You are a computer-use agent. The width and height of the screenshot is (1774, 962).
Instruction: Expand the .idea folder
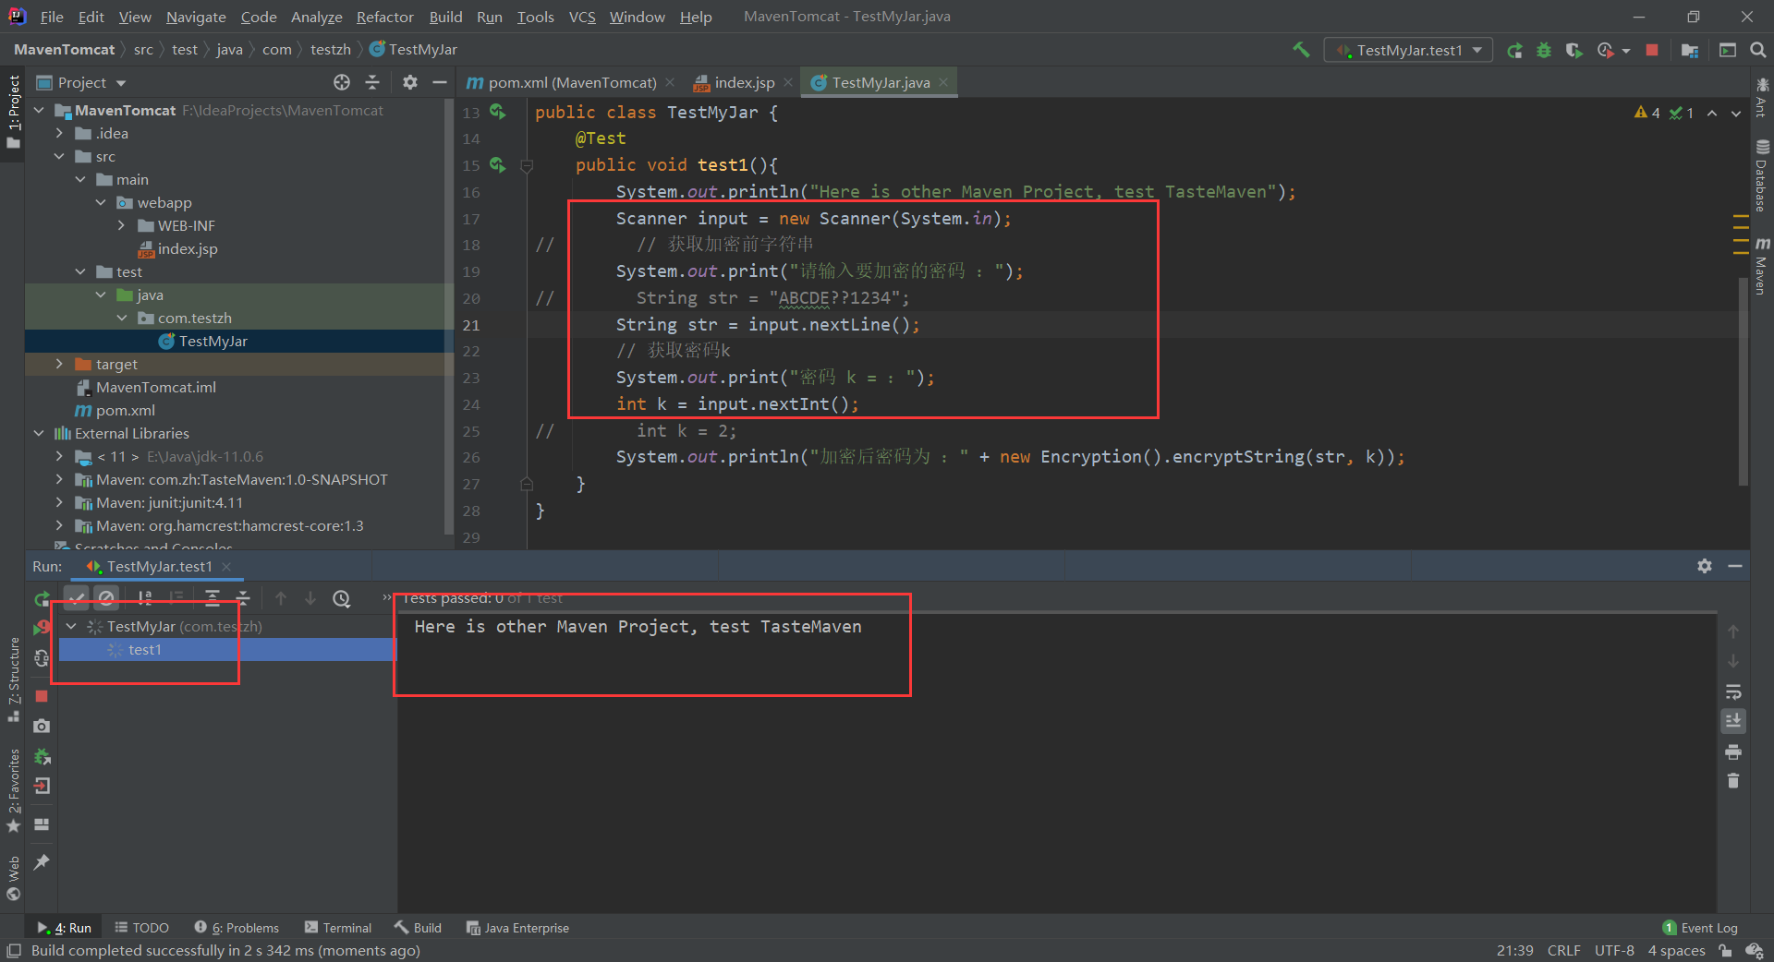pyautogui.click(x=60, y=133)
